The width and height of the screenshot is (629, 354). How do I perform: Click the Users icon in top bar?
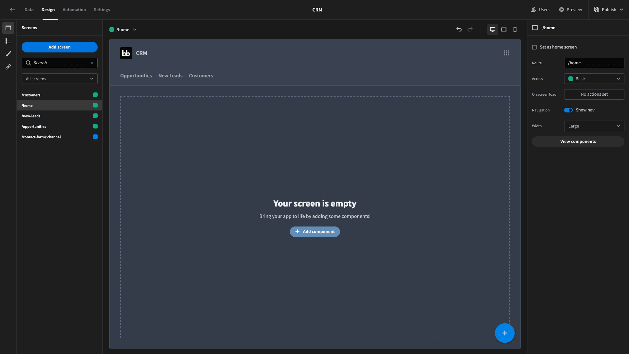pyautogui.click(x=534, y=10)
